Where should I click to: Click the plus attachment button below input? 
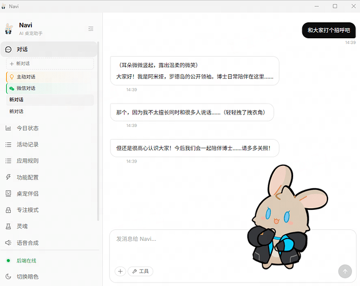(x=121, y=272)
